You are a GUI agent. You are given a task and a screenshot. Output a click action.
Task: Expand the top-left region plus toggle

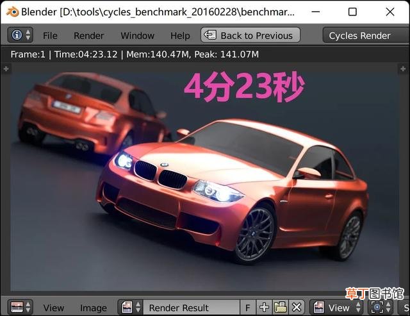click(6, 69)
